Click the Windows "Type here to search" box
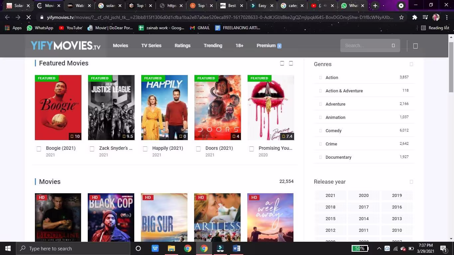 pyautogui.click(x=73, y=248)
